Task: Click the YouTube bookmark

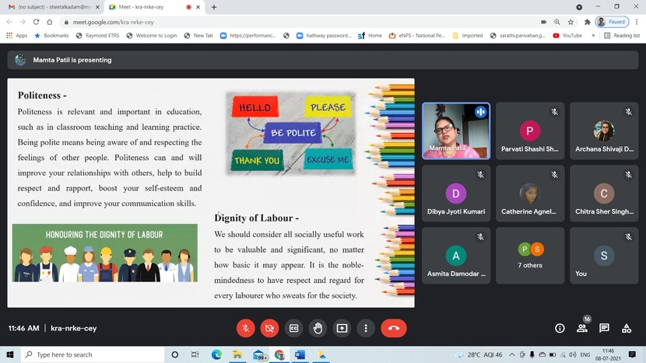Action: pyautogui.click(x=567, y=35)
